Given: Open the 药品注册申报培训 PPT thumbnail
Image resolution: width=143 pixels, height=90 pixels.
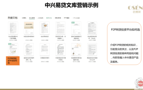Looking at the screenshot, I should [29, 28].
